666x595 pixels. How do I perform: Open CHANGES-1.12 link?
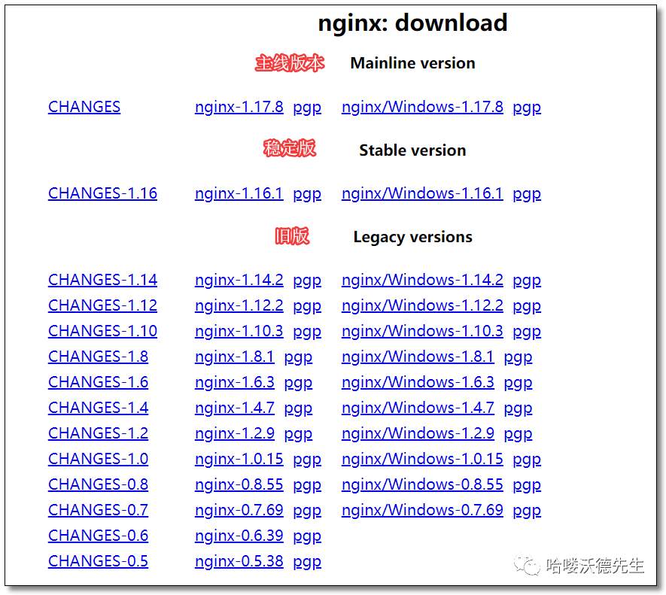102,305
